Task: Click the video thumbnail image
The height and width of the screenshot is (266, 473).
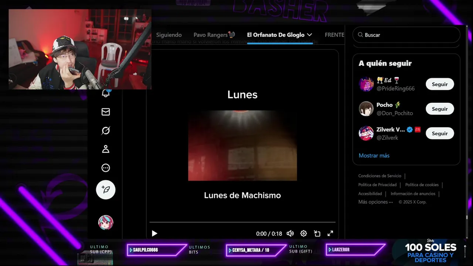Action: [242, 146]
